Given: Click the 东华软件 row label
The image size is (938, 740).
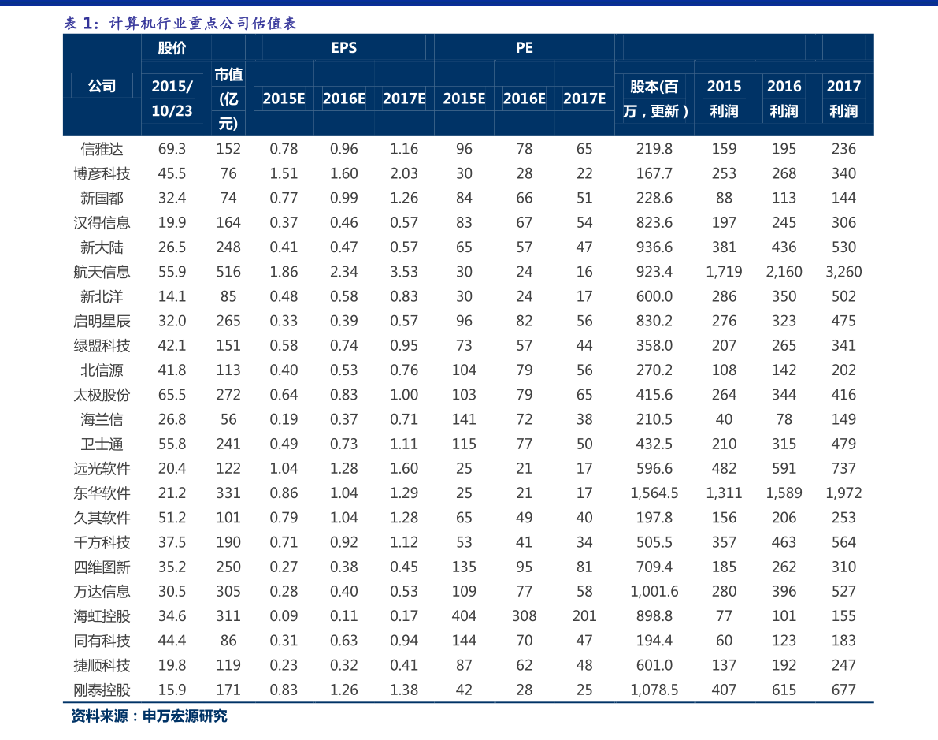Looking at the screenshot, I should tap(102, 493).
